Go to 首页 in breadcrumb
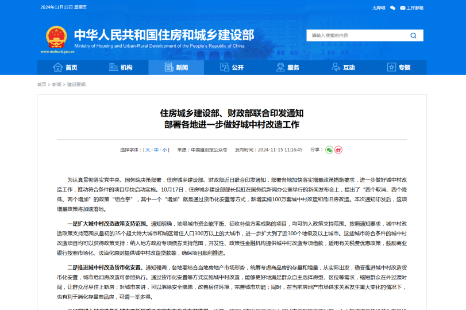 [42, 85]
